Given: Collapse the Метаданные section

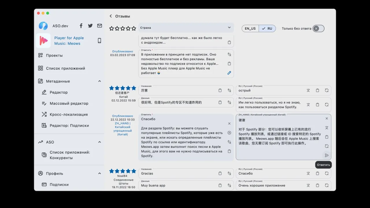Looking at the screenshot, I should 99,81.
